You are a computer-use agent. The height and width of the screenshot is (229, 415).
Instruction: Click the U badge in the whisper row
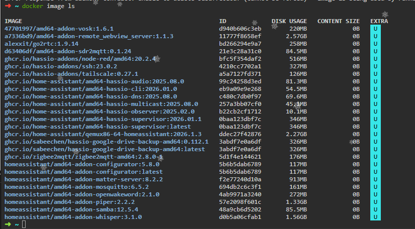tap(375, 217)
